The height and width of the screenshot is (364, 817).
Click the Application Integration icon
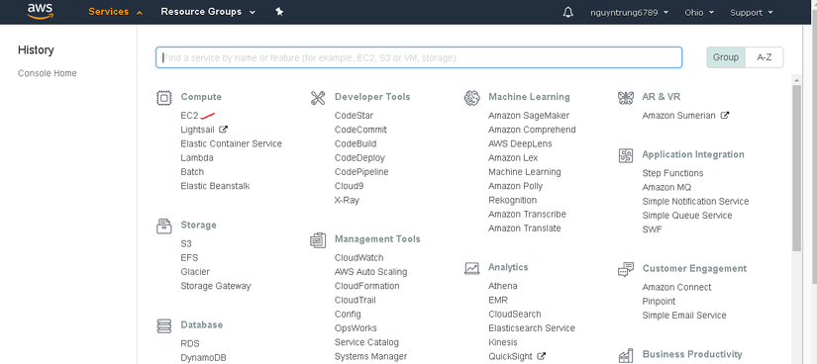click(x=626, y=155)
